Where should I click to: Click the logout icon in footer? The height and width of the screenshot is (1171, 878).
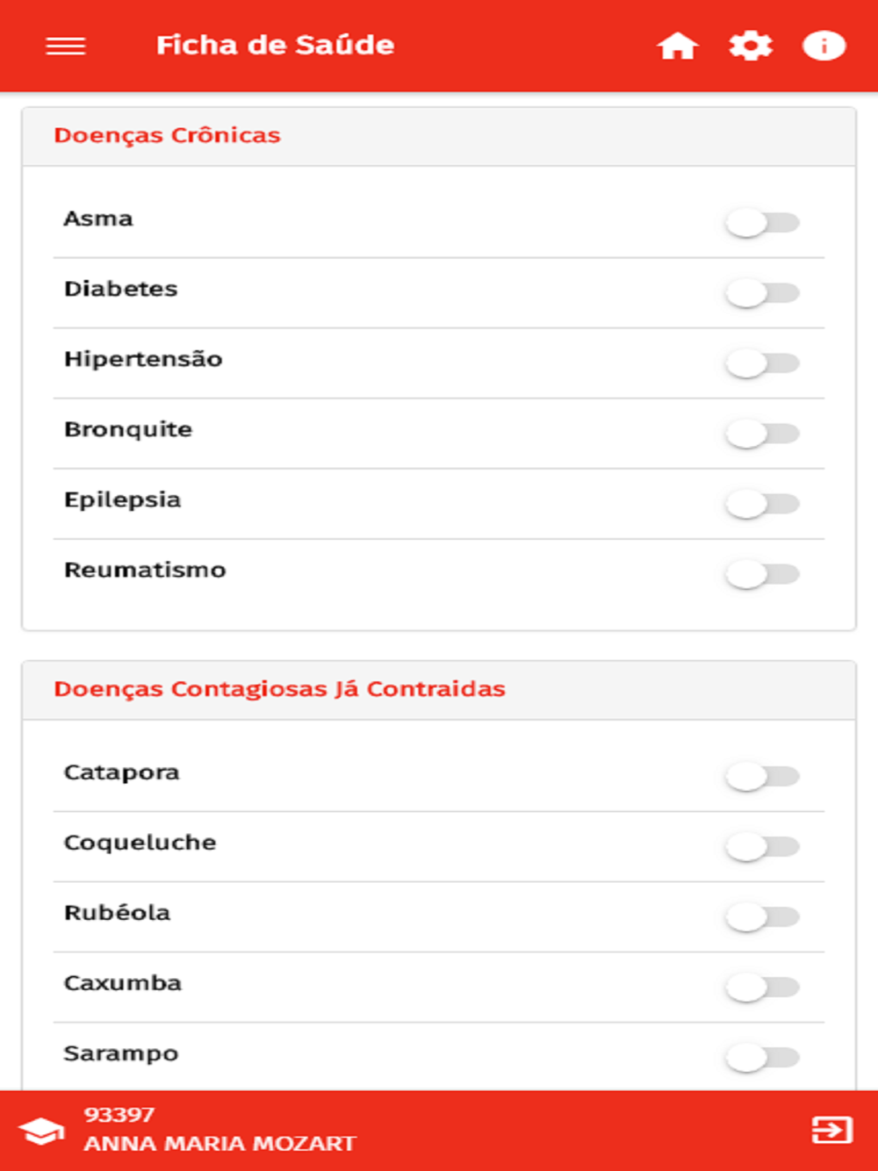coord(831,1130)
